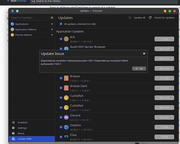Click the Check for Updates refresh icon
Screen dimensions: 180x144
click(x=150, y=18)
